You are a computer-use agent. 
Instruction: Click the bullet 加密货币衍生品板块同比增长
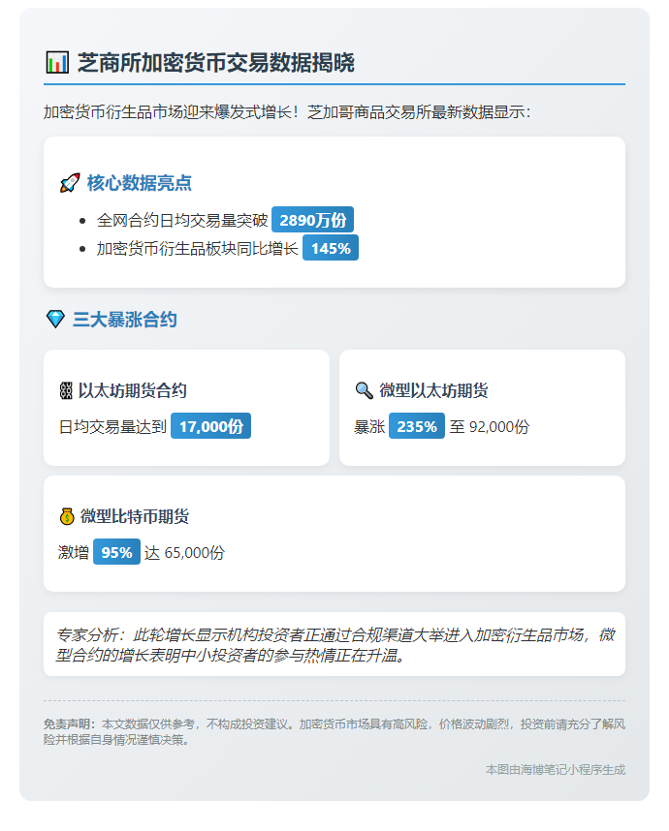tap(198, 249)
